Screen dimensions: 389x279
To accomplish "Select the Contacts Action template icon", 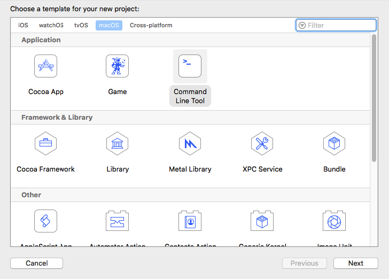I will [190, 221].
